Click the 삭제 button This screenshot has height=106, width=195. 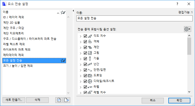(37, 100)
